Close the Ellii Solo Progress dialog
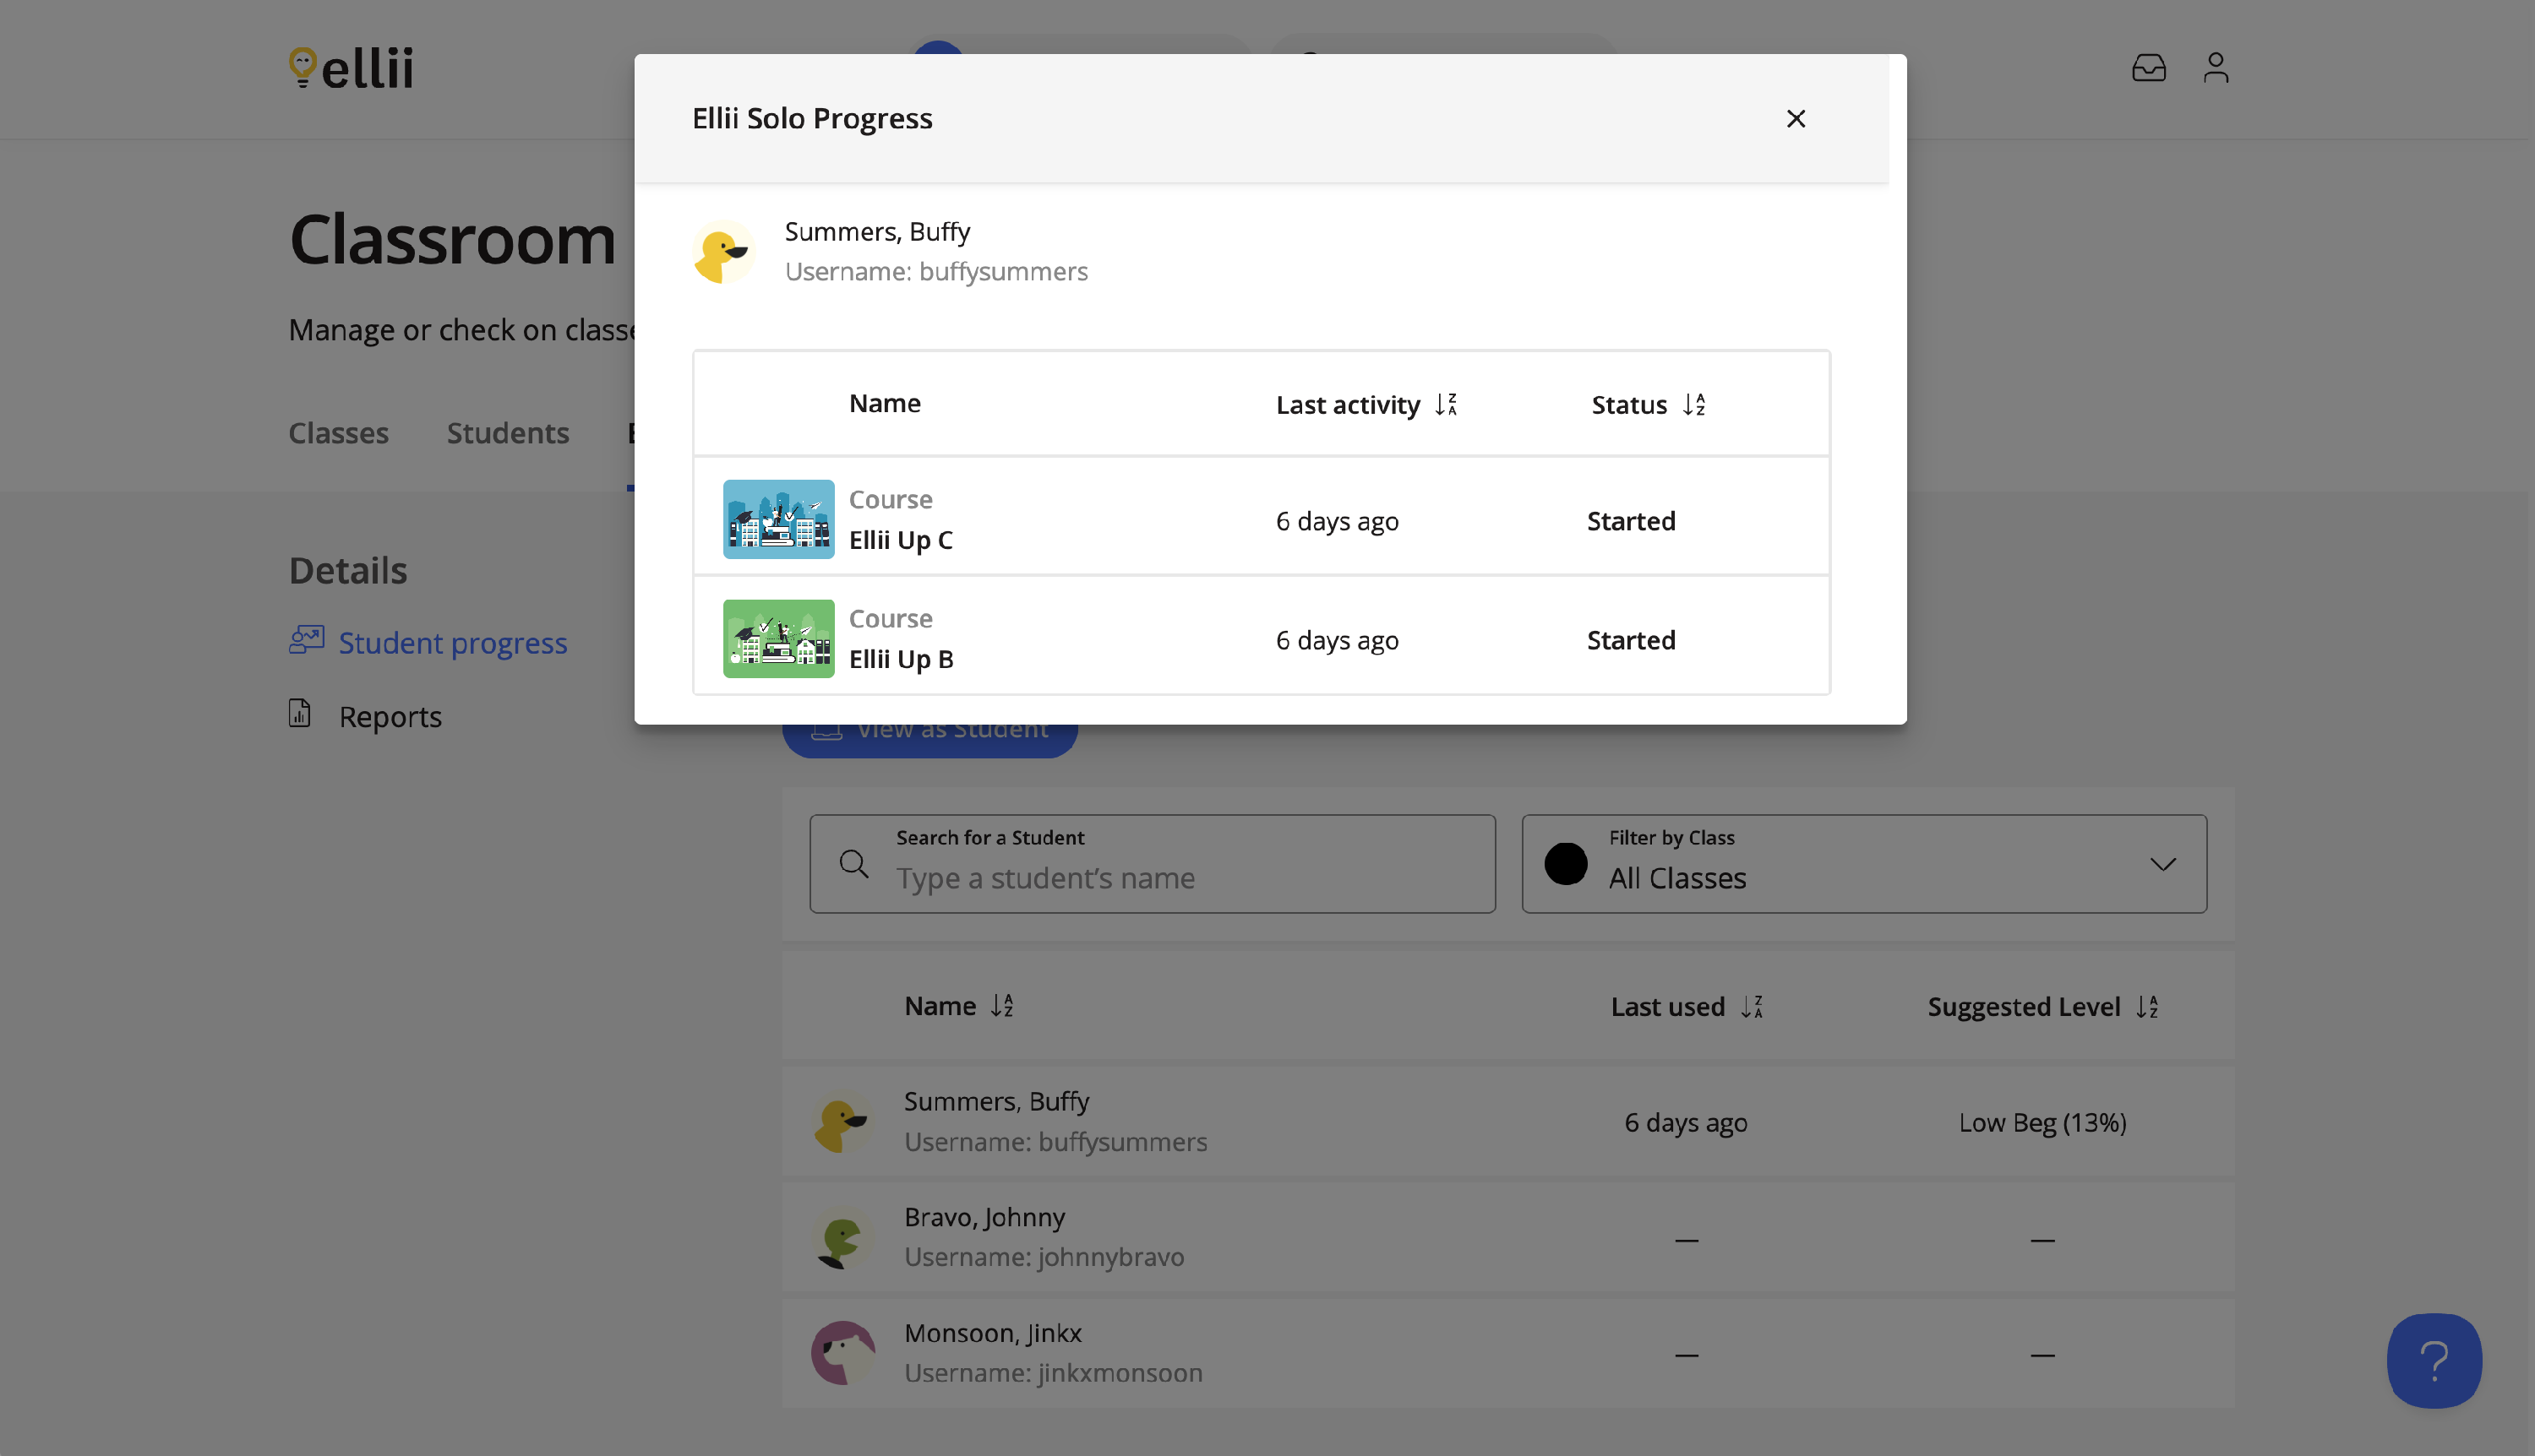The width and height of the screenshot is (2535, 1456). [1796, 119]
